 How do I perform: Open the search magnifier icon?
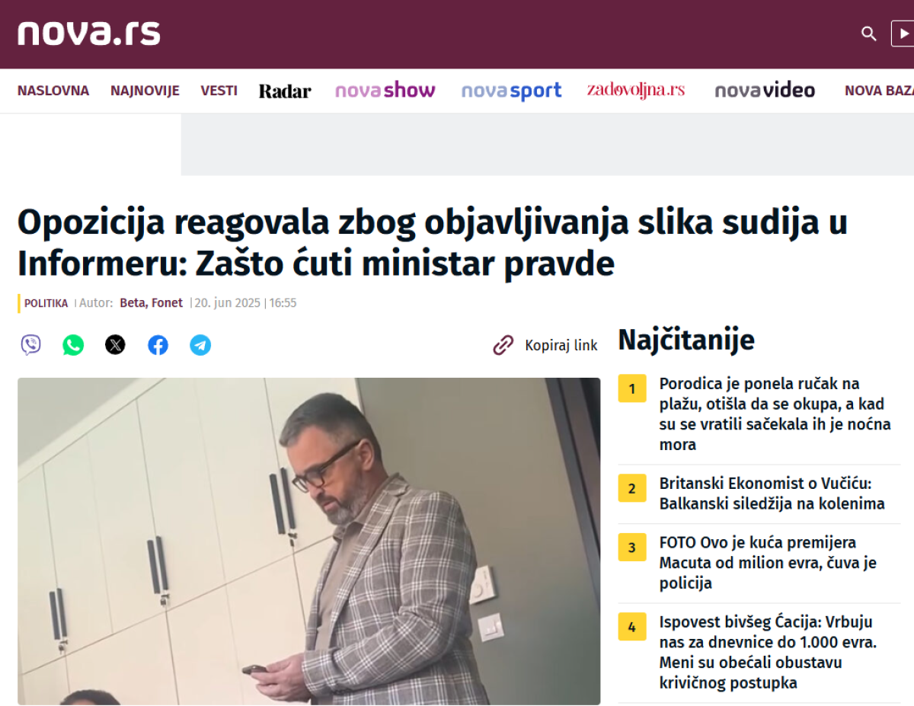(869, 34)
